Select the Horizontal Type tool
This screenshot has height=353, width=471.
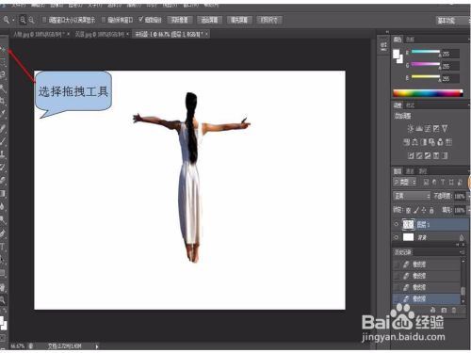click(x=3, y=247)
